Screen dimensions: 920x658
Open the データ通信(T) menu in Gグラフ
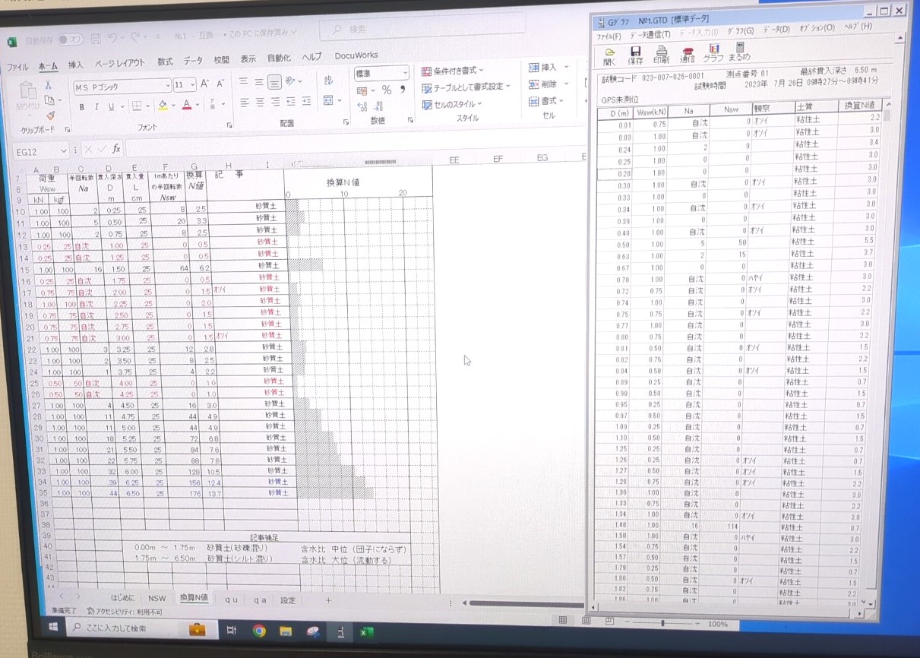[650, 35]
